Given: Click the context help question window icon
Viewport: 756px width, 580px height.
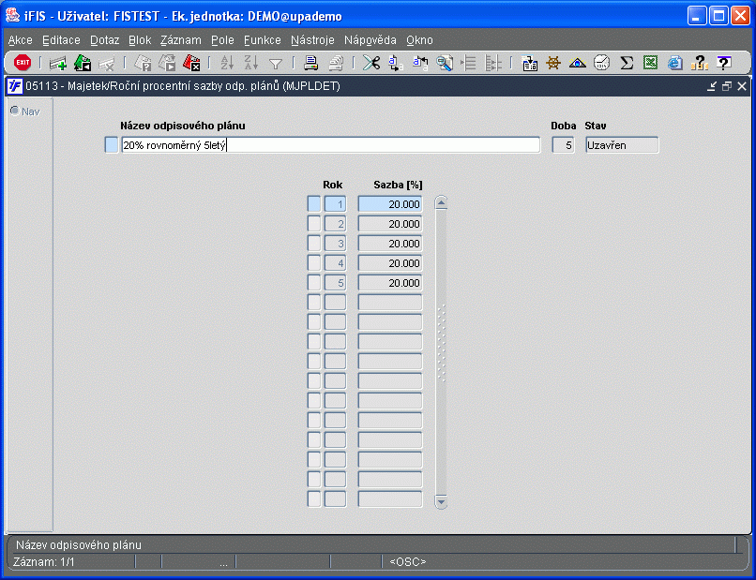Looking at the screenshot, I should click(724, 63).
